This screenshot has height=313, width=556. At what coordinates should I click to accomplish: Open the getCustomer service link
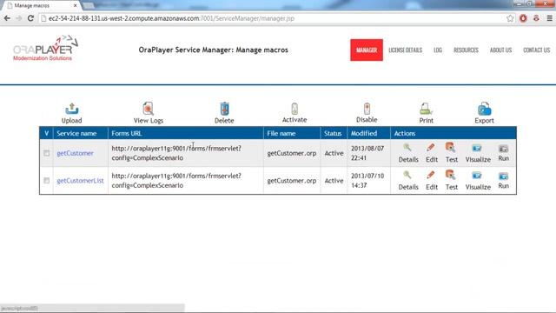(x=76, y=153)
